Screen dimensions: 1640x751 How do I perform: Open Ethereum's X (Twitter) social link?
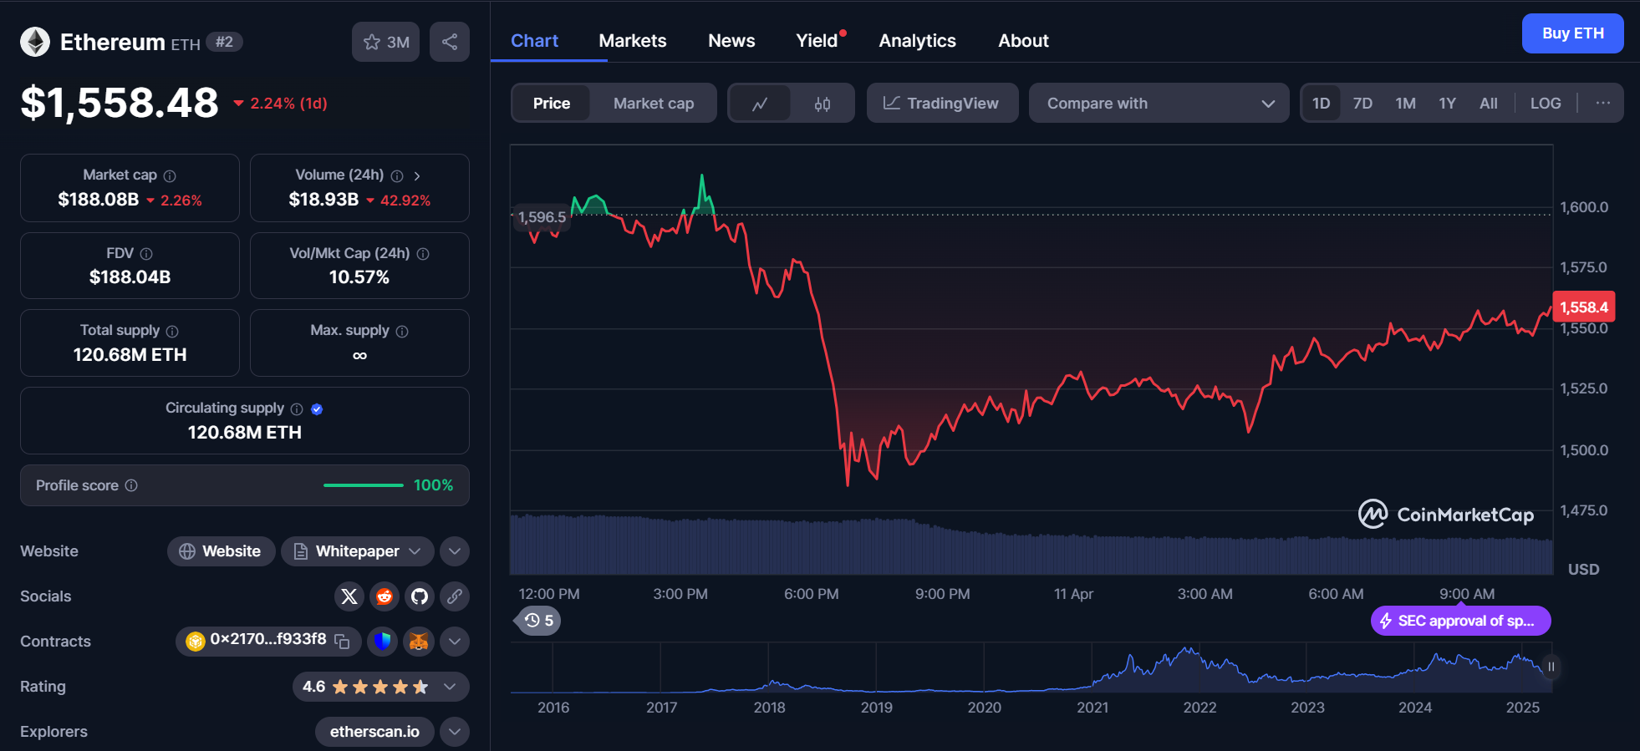pos(349,596)
